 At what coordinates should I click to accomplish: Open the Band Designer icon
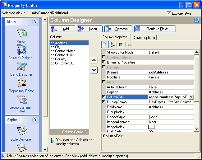pyautogui.click(x=22, y=66)
